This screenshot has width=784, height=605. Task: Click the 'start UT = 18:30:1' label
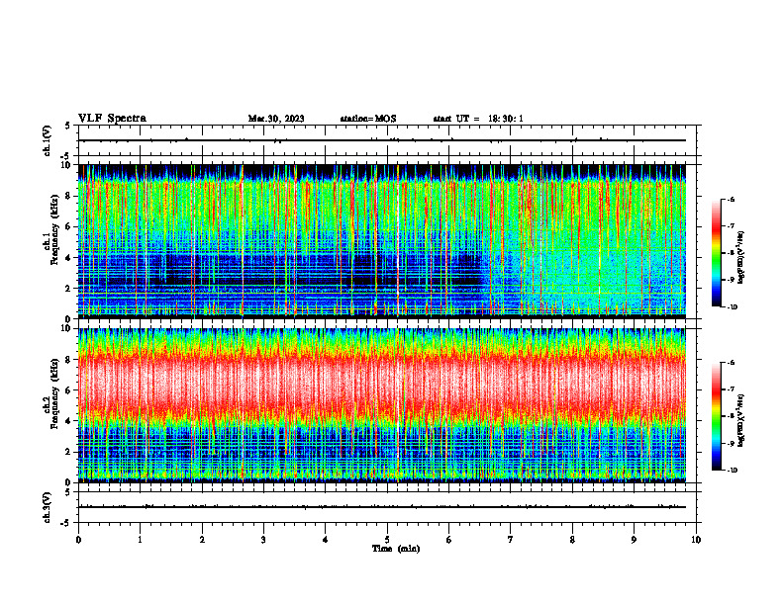478,119
